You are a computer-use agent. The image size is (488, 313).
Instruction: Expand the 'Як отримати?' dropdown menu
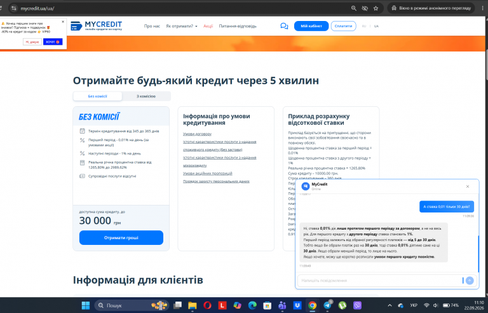coord(182,26)
